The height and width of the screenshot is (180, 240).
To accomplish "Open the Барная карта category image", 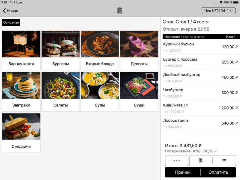I will (x=21, y=44).
